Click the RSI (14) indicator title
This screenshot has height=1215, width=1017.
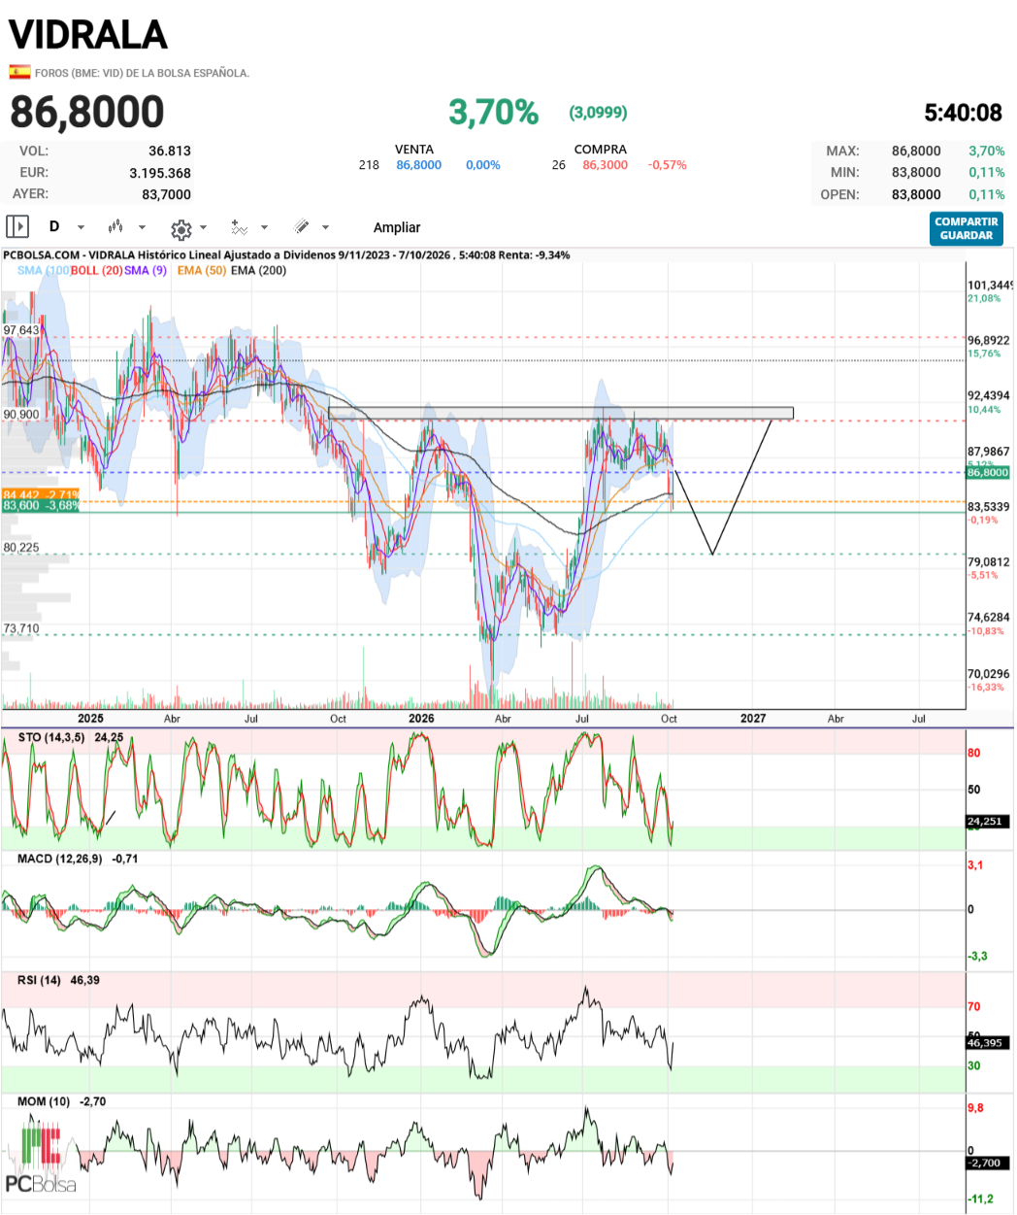39,980
